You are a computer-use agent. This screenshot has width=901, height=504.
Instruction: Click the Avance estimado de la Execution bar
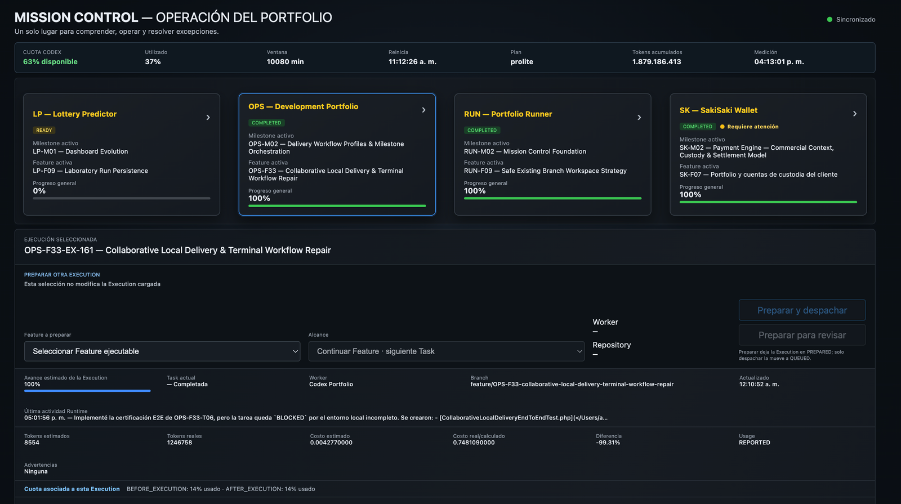(x=87, y=390)
